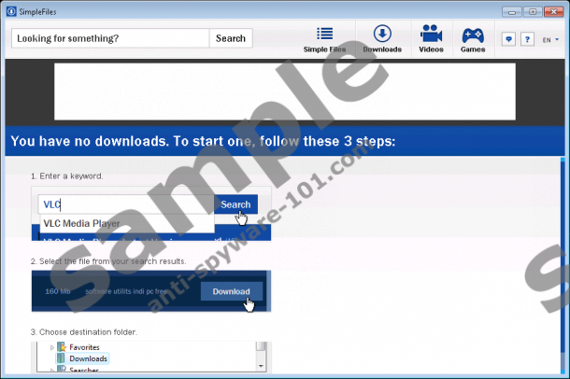Open help via question mark icon
Viewport: 570px width, 379px height.
(x=526, y=39)
